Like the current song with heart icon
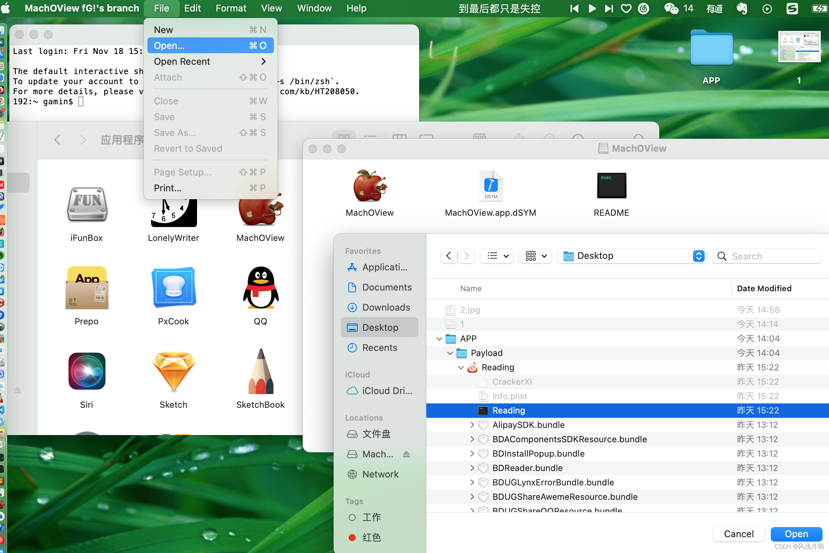Viewport: 829px width, 553px height. click(x=626, y=8)
